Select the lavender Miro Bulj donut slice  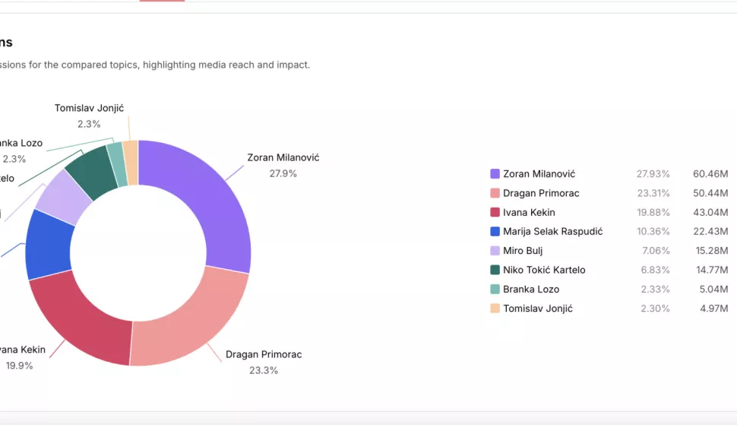click(64, 197)
